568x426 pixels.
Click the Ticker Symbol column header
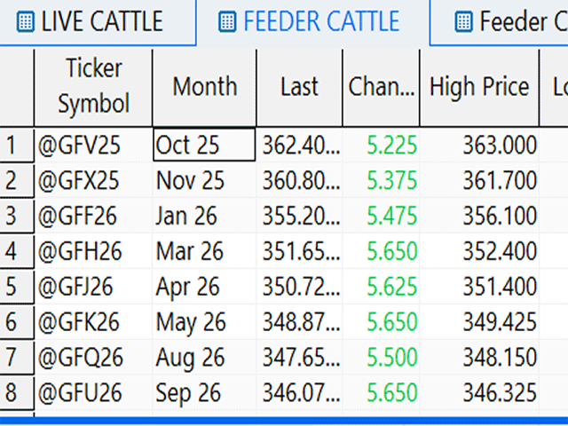(x=93, y=86)
